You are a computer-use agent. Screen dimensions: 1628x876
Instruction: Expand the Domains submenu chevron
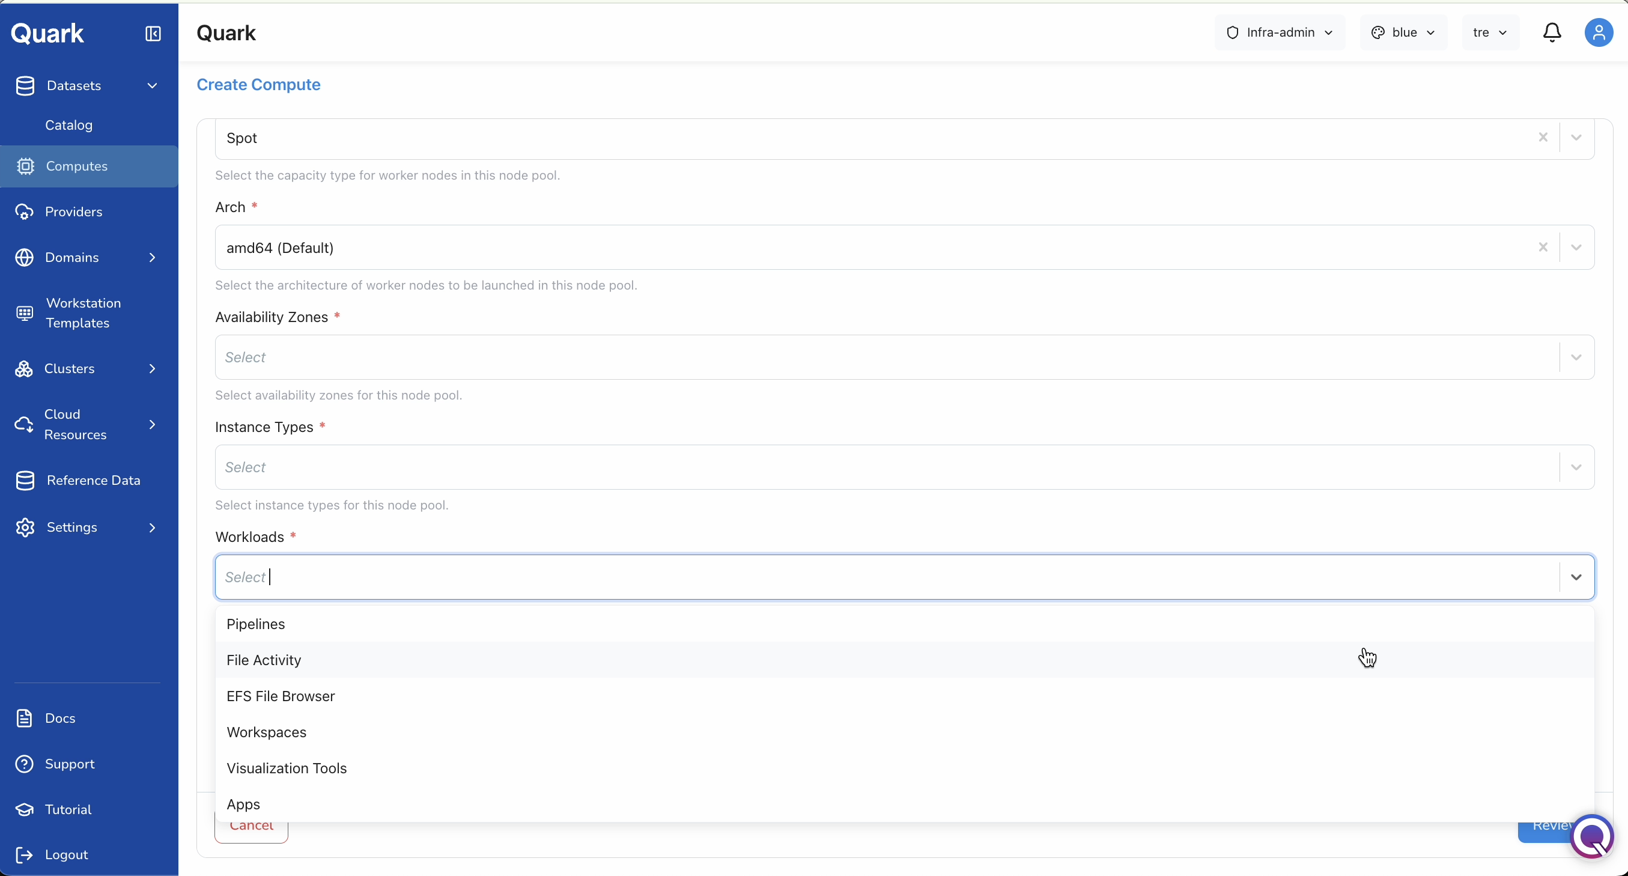153,258
